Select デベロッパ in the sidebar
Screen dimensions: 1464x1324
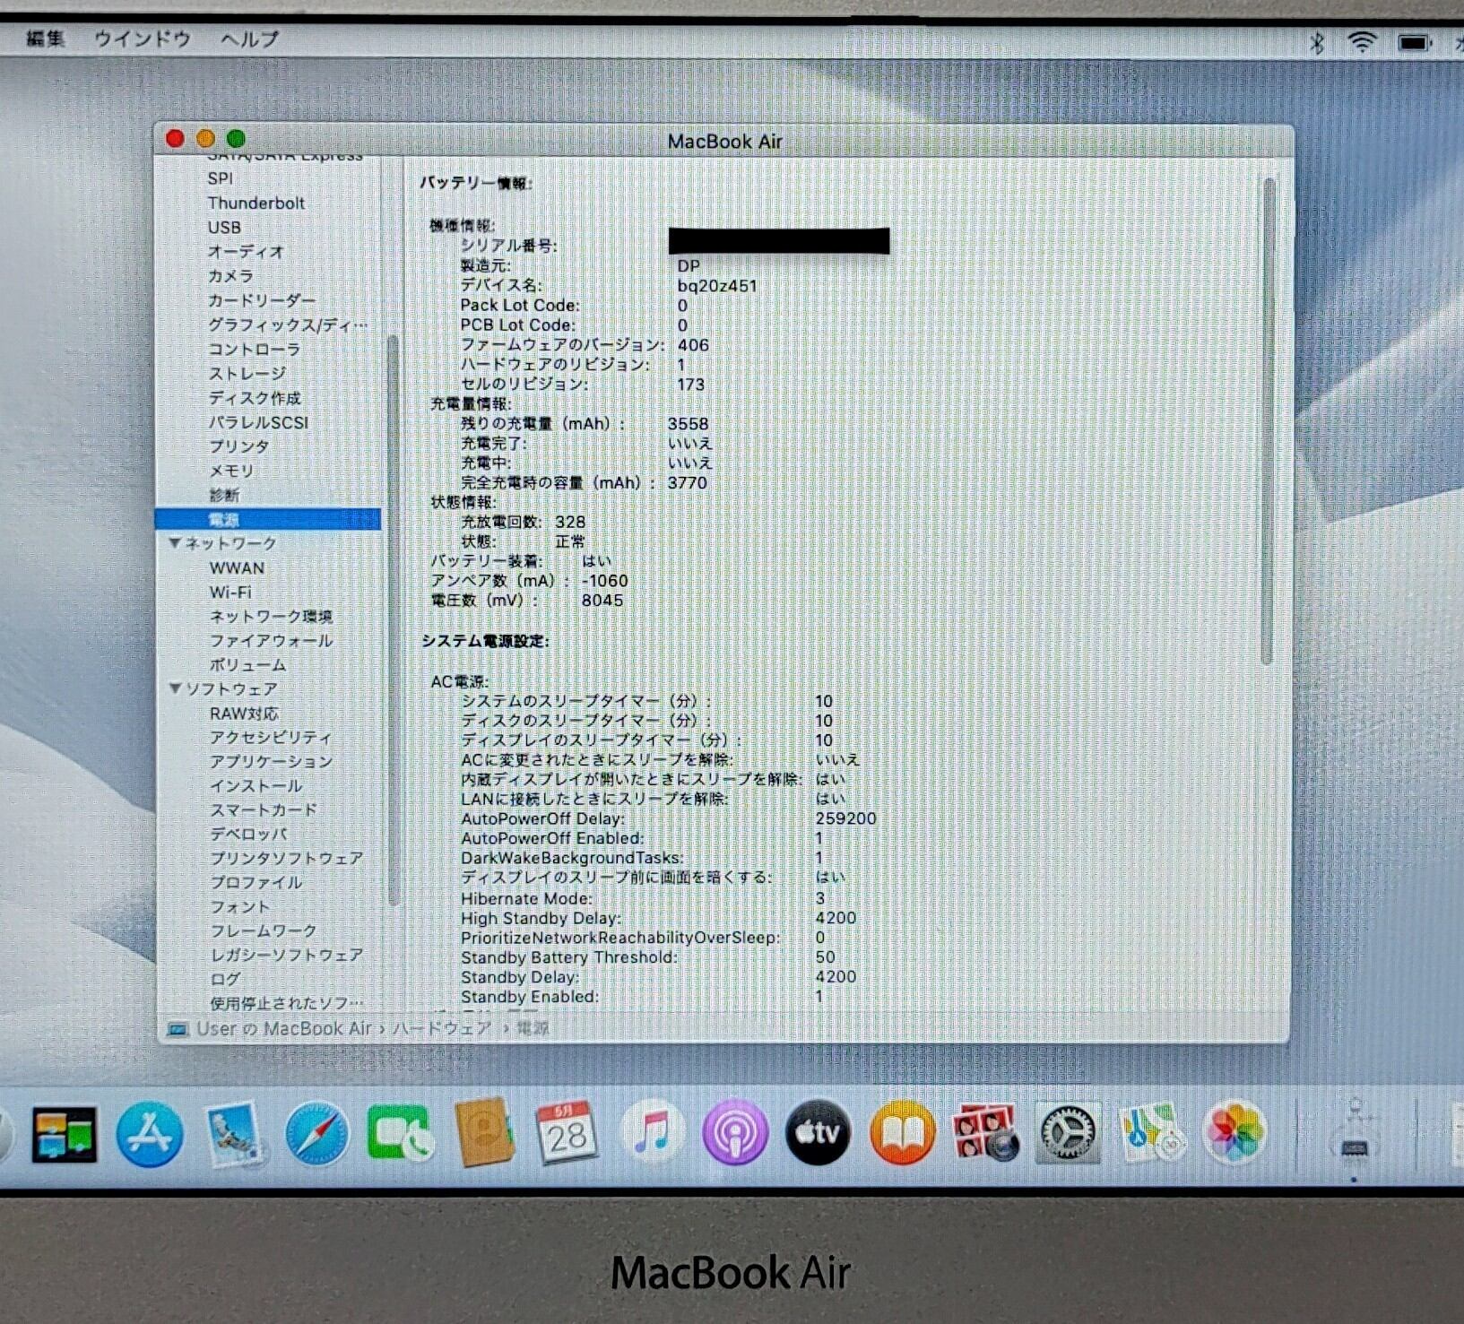click(248, 834)
